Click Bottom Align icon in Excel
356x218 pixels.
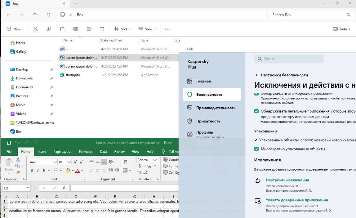(104, 162)
